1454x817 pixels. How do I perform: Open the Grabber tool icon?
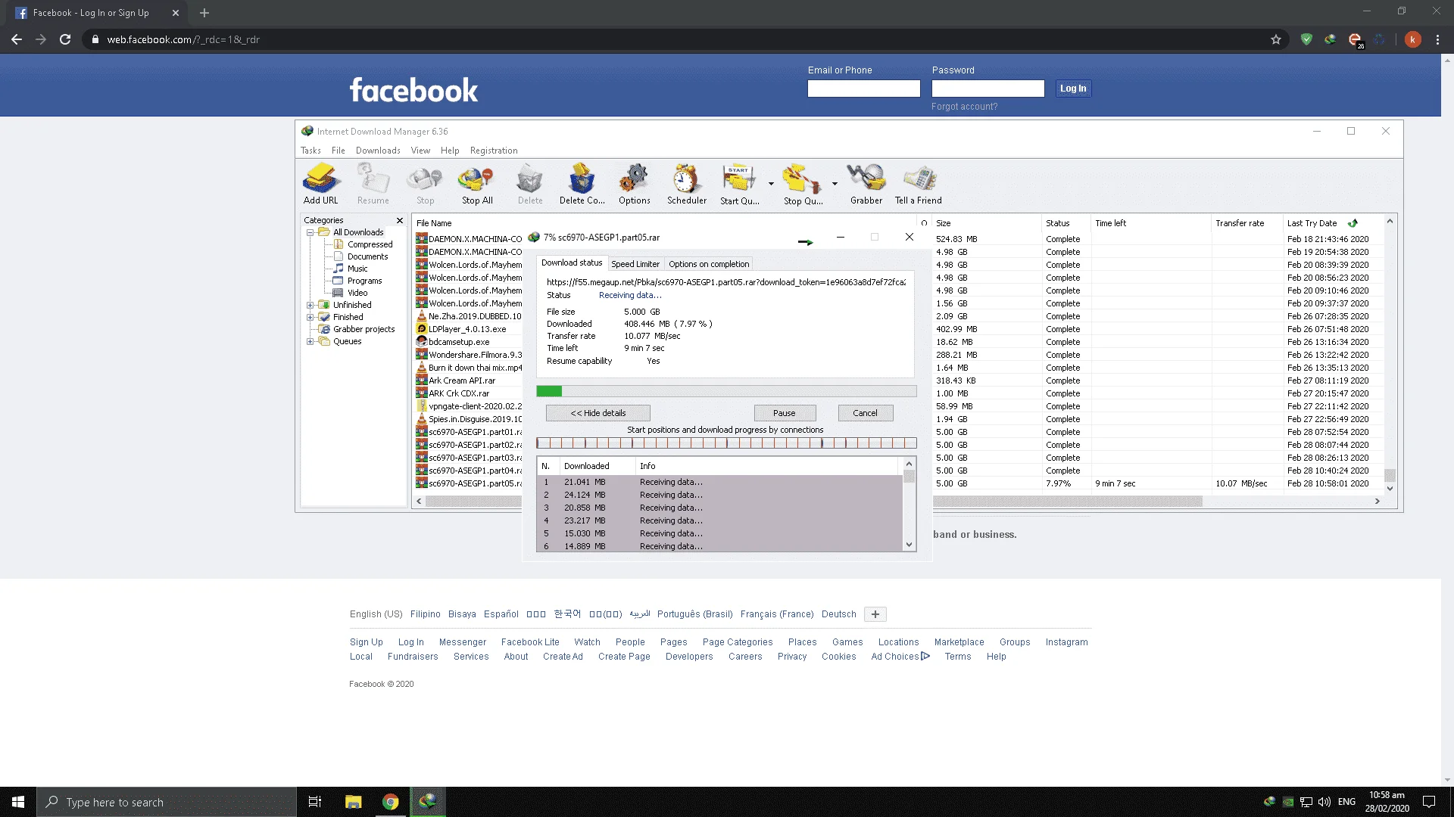click(x=866, y=184)
